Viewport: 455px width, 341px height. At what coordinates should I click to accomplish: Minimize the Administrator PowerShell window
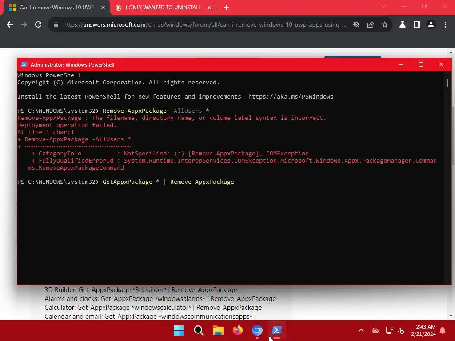(x=401, y=64)
